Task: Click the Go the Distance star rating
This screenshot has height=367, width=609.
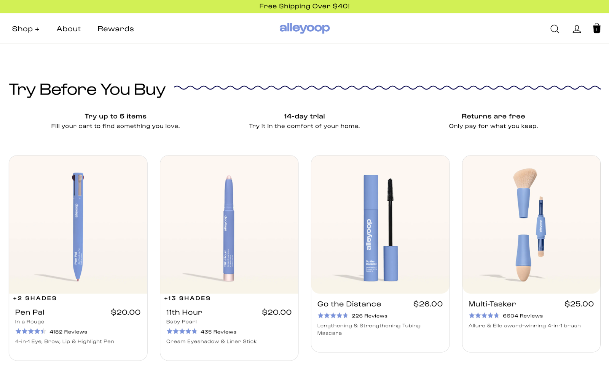Action: pyautogui.click(x=333, y=316)
